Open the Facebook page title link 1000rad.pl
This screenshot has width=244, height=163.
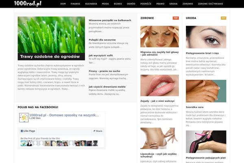click(64, 115)
